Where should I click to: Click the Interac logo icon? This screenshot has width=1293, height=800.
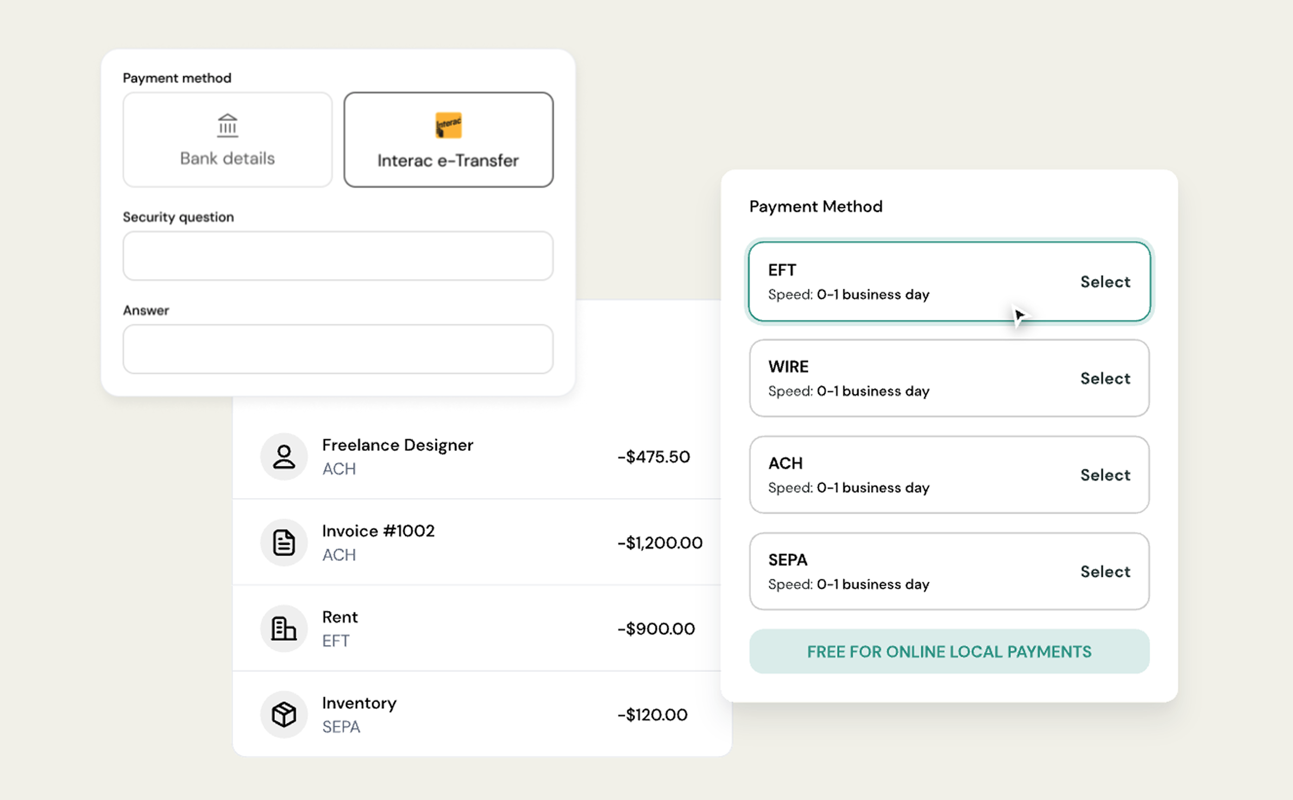pyautogui.click(x=448, y=125)
